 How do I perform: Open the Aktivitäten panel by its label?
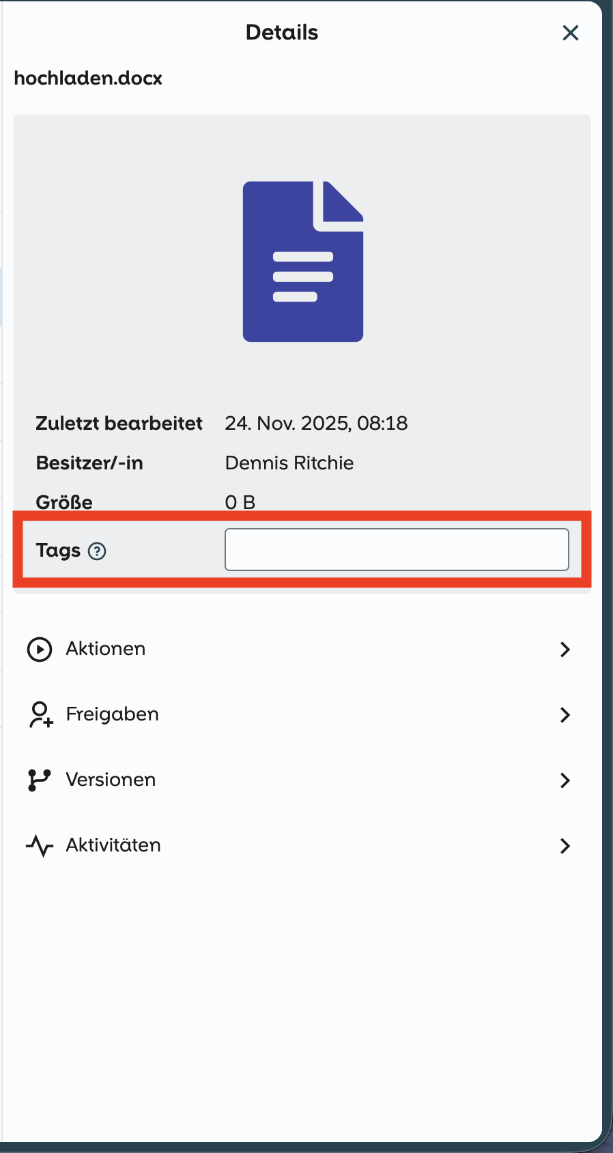pyautogui.click(x=114, y=845)
